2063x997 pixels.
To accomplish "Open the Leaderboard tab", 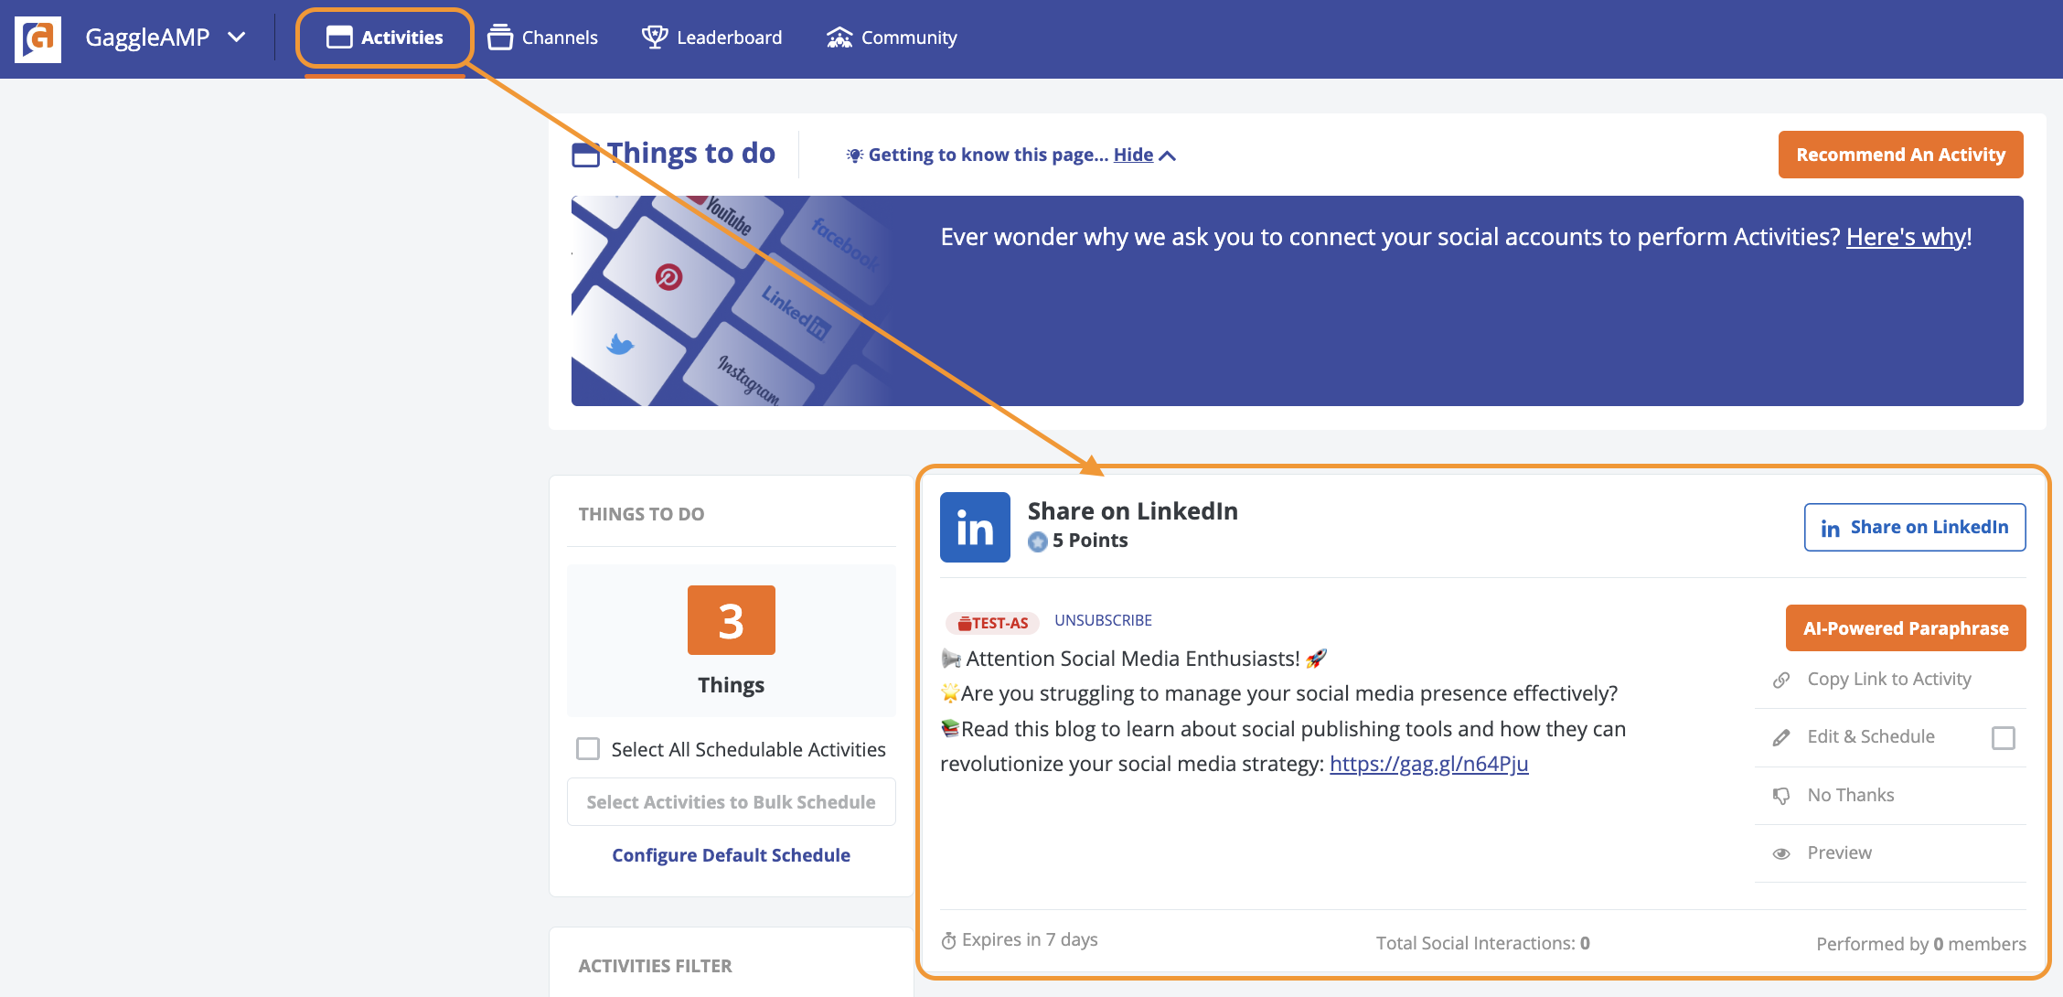I will coord(711,38).
